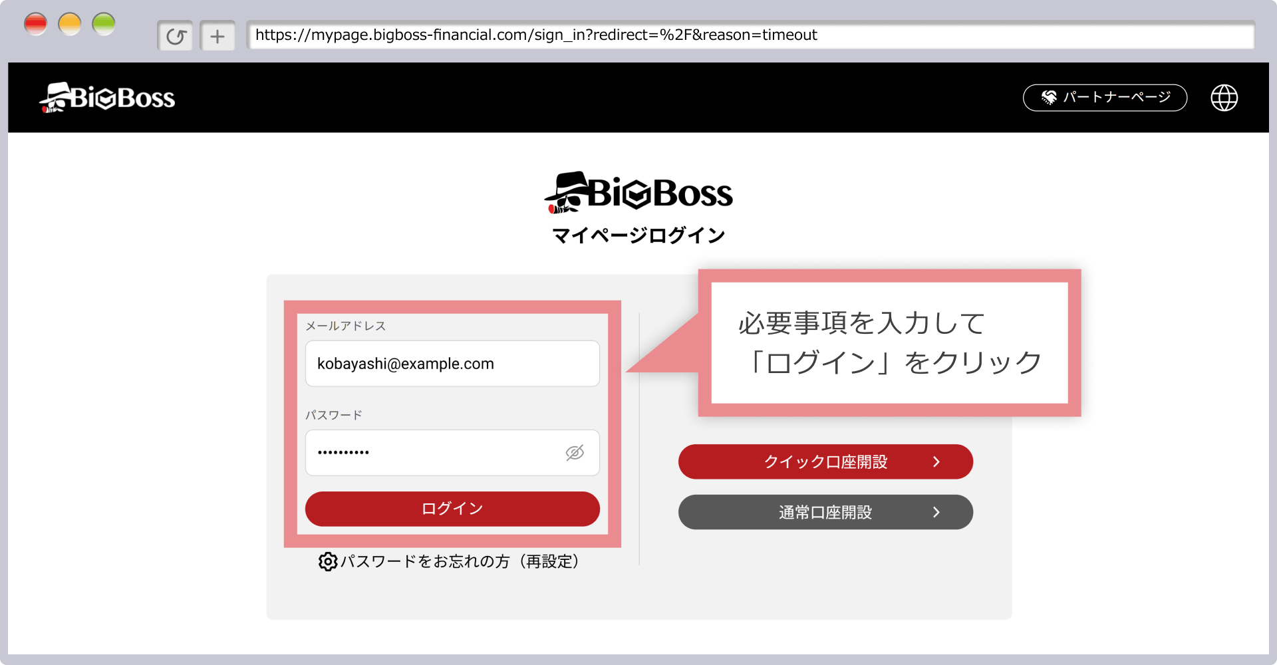Click the yellow minimize window button
This screenshot has height=665, width=1277.
tap(70, 24)
